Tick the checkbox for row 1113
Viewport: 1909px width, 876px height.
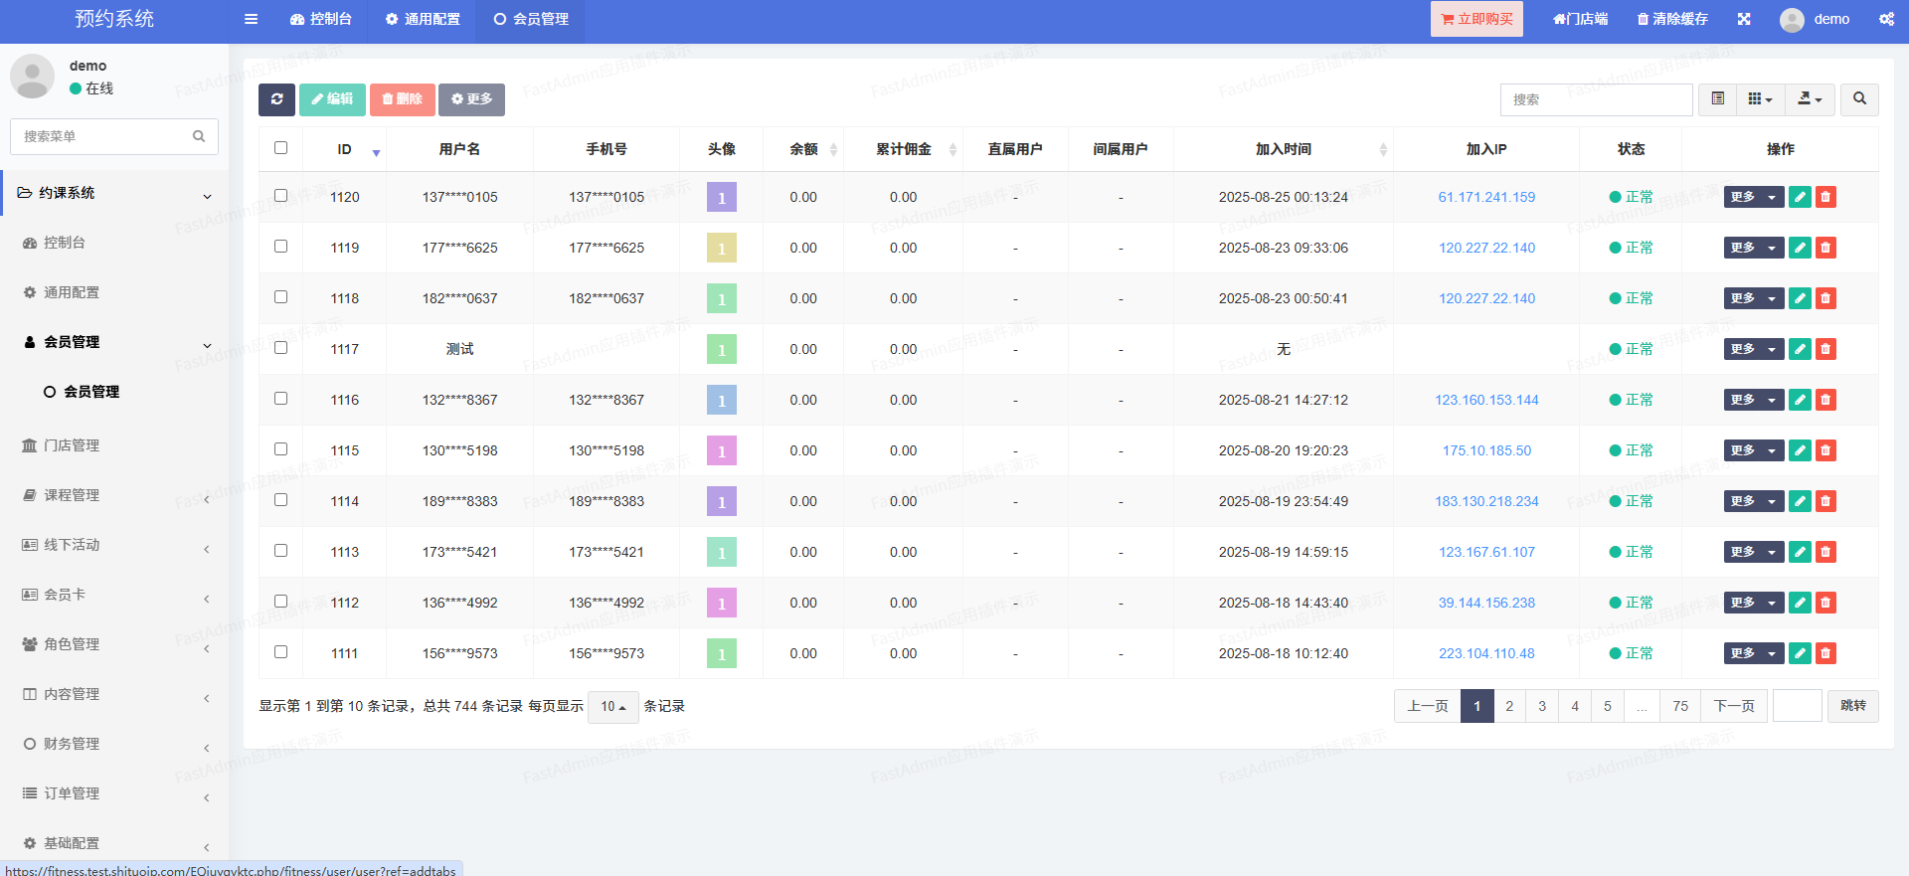[280, 551]
